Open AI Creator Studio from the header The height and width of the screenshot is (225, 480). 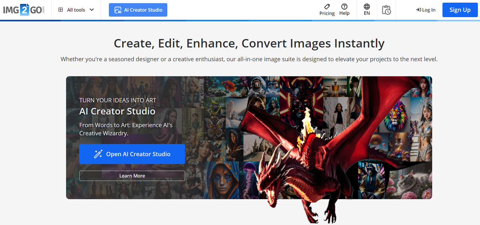tap(138, 10)
